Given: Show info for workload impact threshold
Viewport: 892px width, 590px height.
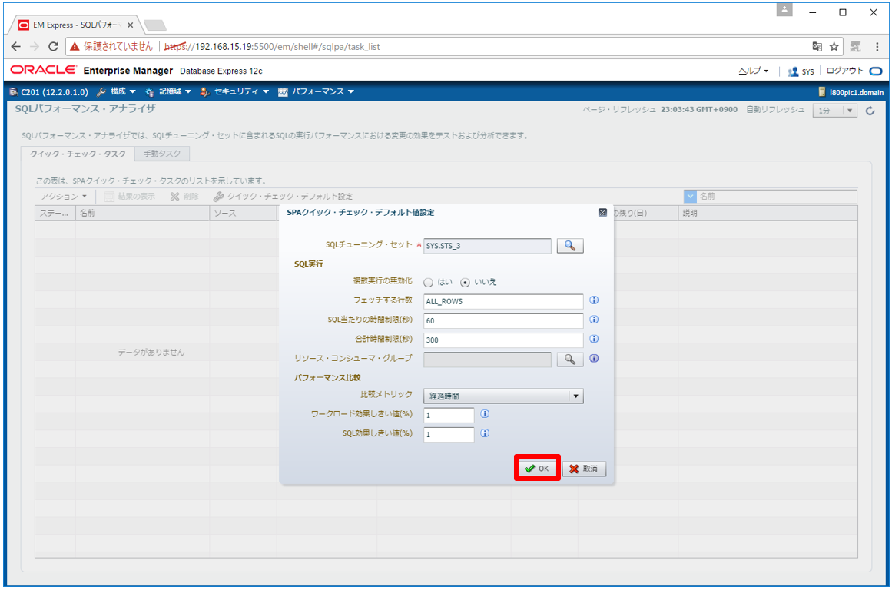Looking at the screenshot, I should click(485, 414).
